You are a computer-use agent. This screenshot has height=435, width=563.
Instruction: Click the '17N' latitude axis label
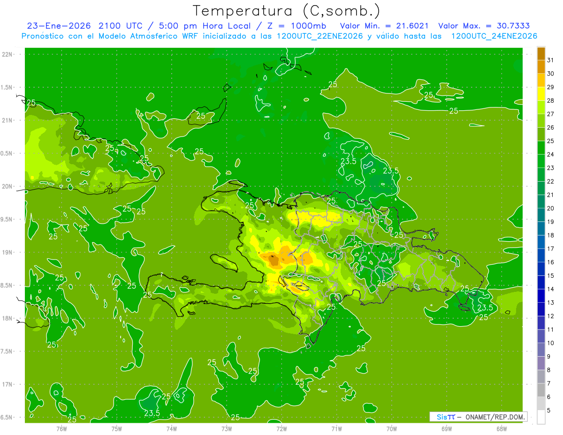pos(8,384)
